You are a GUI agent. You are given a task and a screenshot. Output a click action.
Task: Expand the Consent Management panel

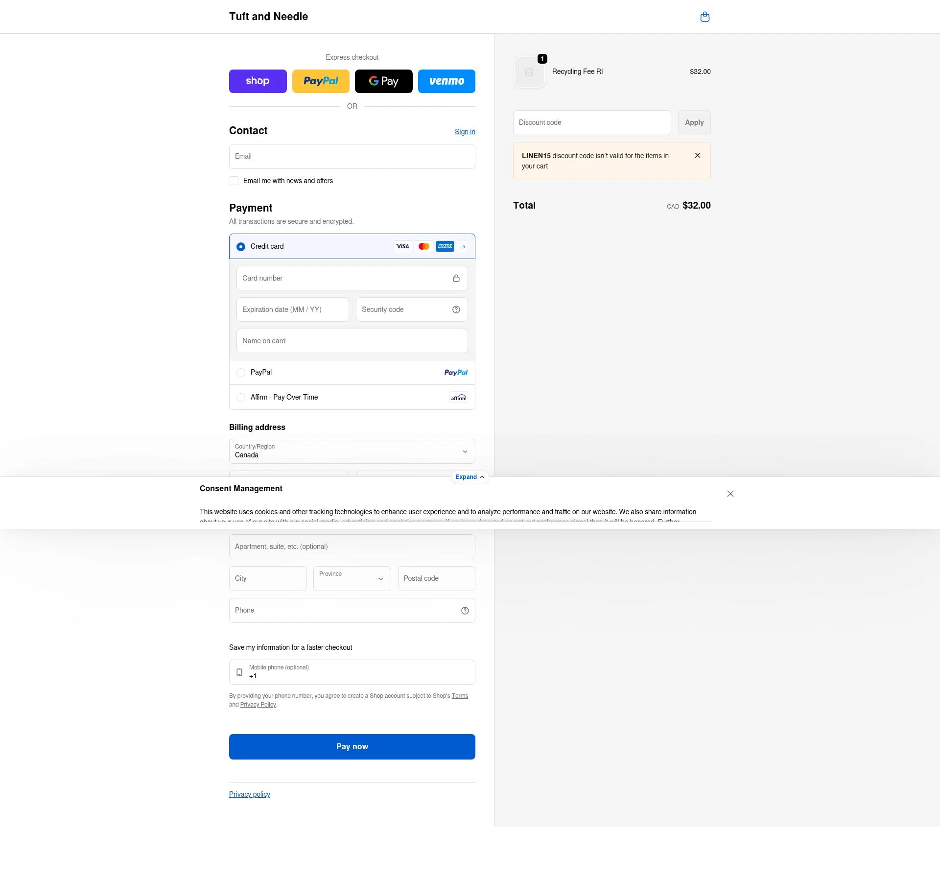(x=469, y=477)
